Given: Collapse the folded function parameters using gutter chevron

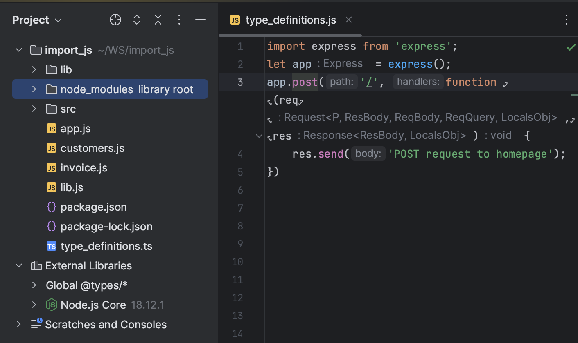Looking at the screenshot, I should [x=259, y=136].
